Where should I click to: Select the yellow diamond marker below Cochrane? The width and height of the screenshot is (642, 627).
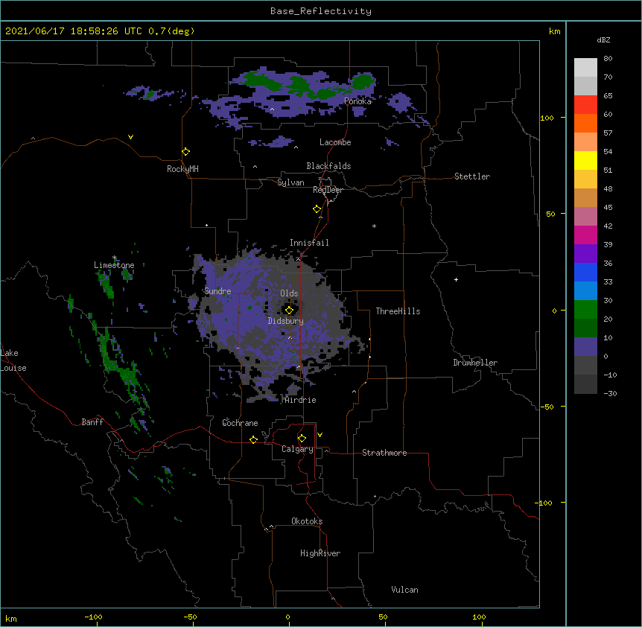253,439
